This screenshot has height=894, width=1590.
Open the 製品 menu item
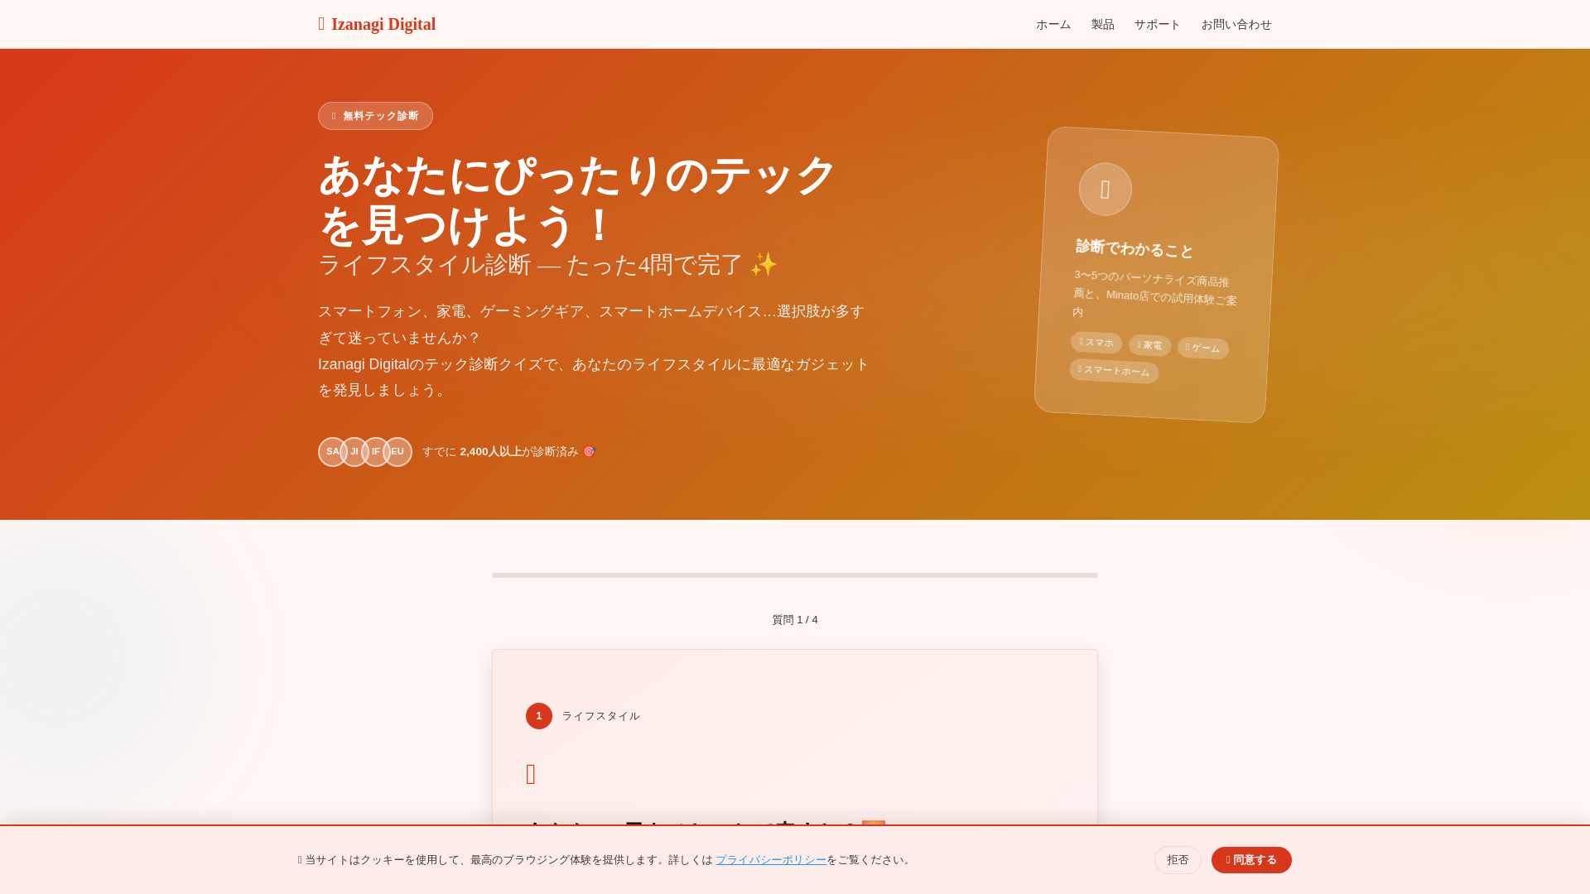1102,25
